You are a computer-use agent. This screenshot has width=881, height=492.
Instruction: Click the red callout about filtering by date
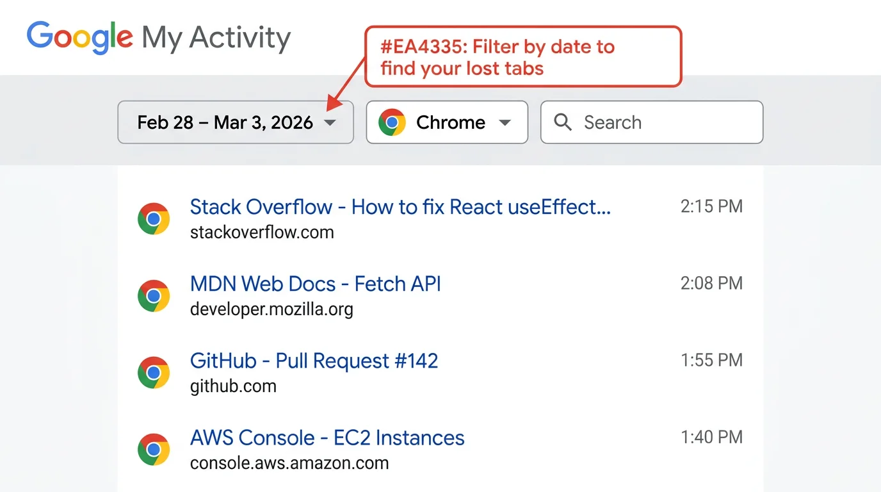[x=523, y=56]
